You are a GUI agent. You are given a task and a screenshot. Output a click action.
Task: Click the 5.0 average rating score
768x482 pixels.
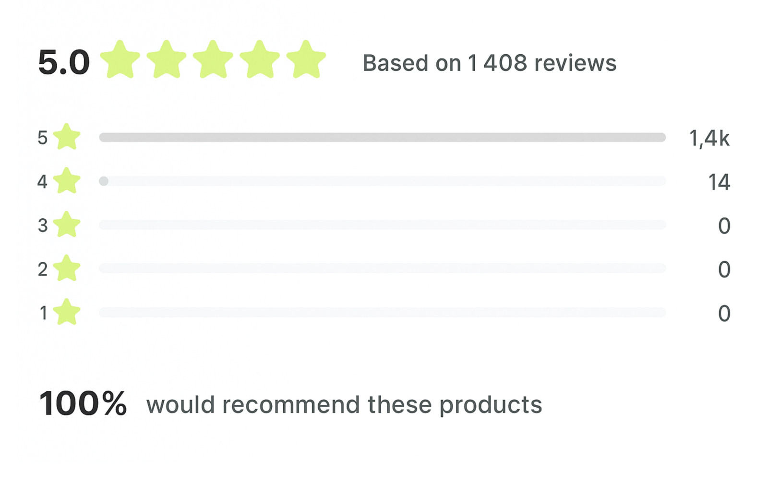[64, 63]
